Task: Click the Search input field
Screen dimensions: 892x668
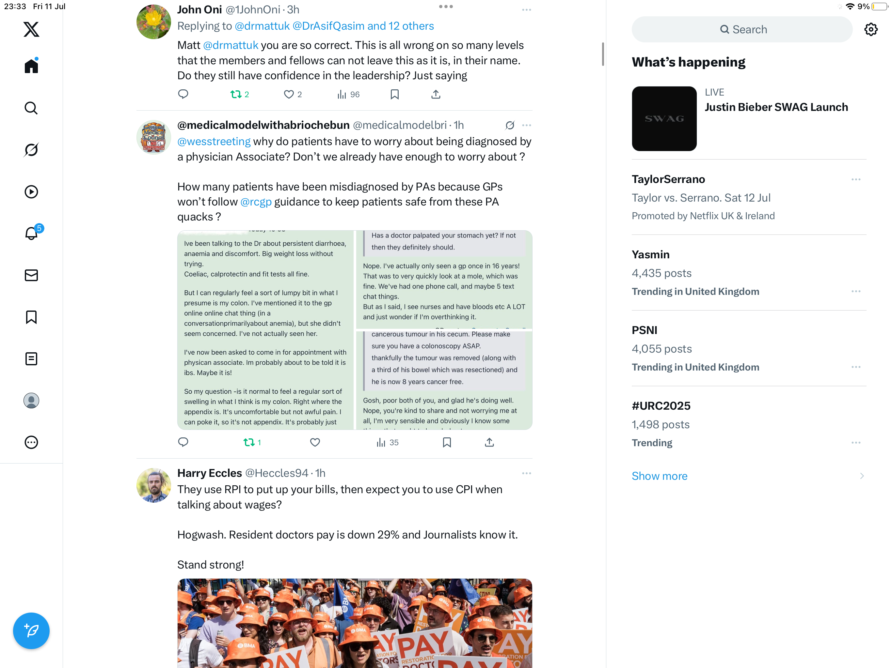Action: click(x=742, y=29)
